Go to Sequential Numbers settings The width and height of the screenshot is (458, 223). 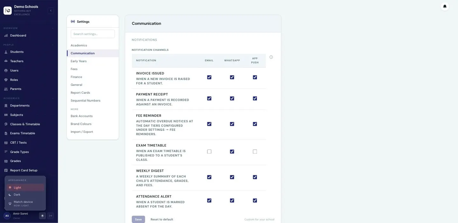(93, 100)
